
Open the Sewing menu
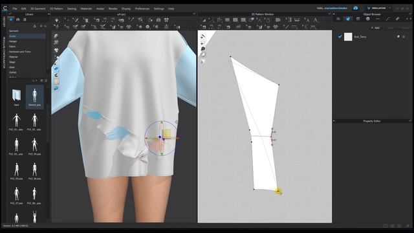(x=72, y=8)
